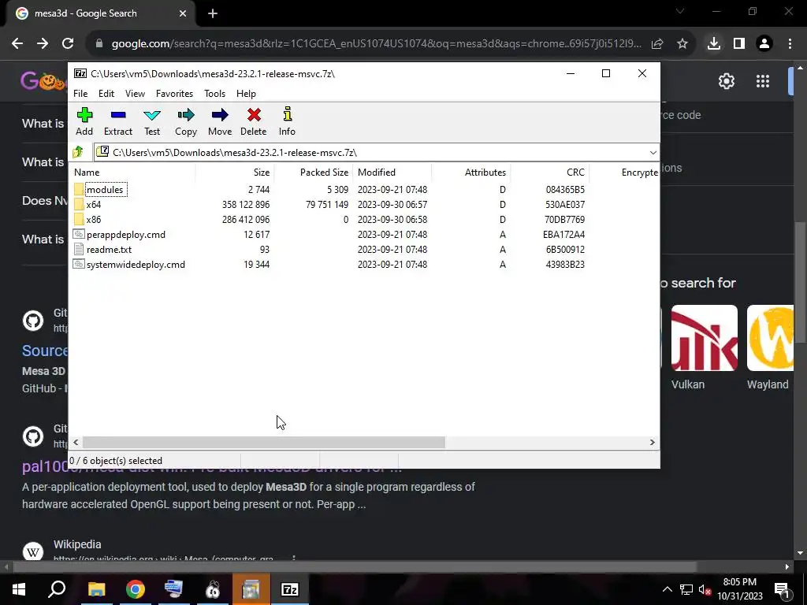
Task: Select the x86 folder icon
Action: pos(79,219)
